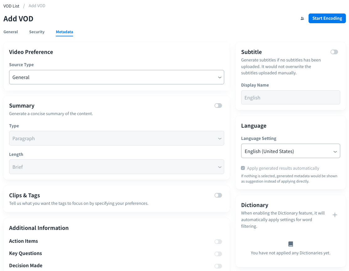The width and height of the screenshot is (349, 271).
Task: Expand the summary Length dropdown
Action: click(116, 167)
